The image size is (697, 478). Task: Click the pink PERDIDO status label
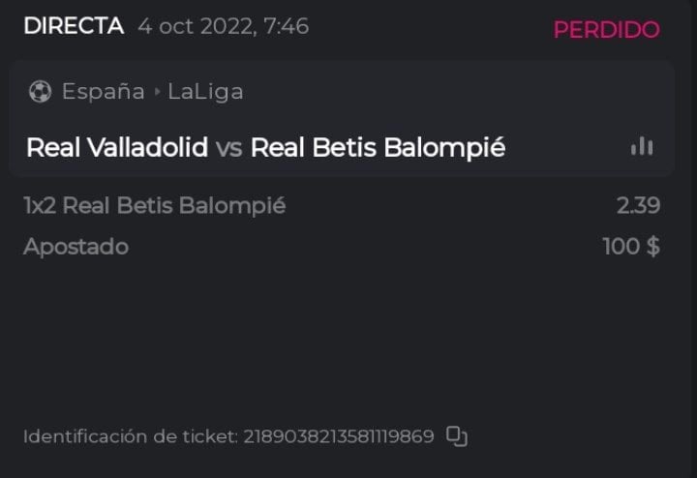click(606, 30)
